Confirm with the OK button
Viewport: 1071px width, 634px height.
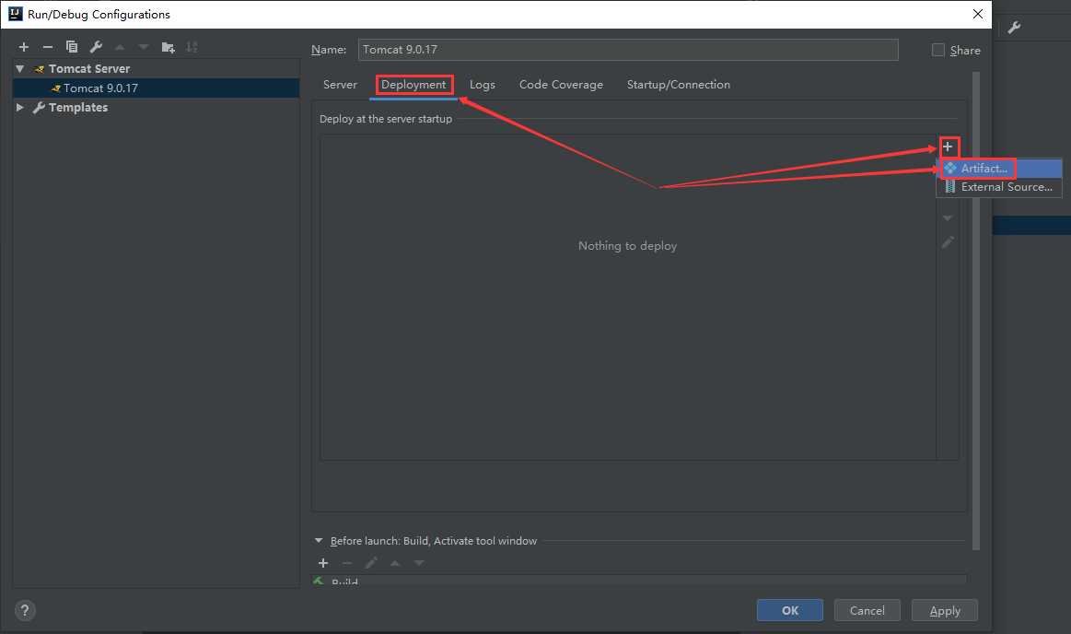[x=789, y=610]
